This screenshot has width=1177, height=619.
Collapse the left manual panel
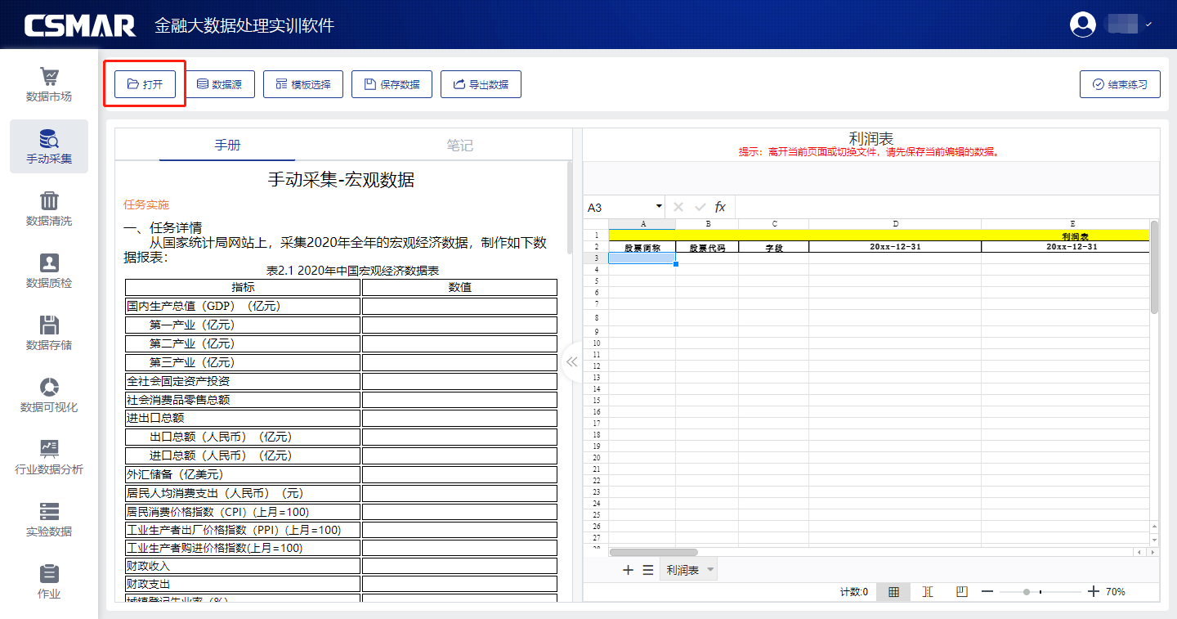[x=571, y=361]
